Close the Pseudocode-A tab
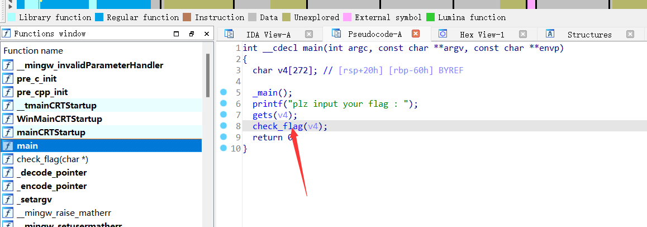 pyautogui.click(x=415, y=34)
